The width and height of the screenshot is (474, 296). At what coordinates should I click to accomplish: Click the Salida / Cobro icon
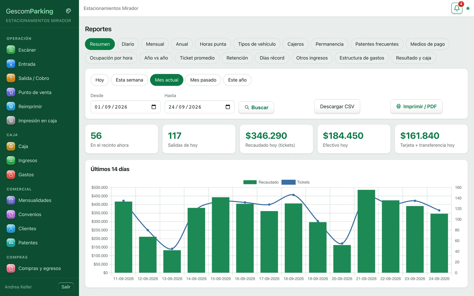pos(11,78)
